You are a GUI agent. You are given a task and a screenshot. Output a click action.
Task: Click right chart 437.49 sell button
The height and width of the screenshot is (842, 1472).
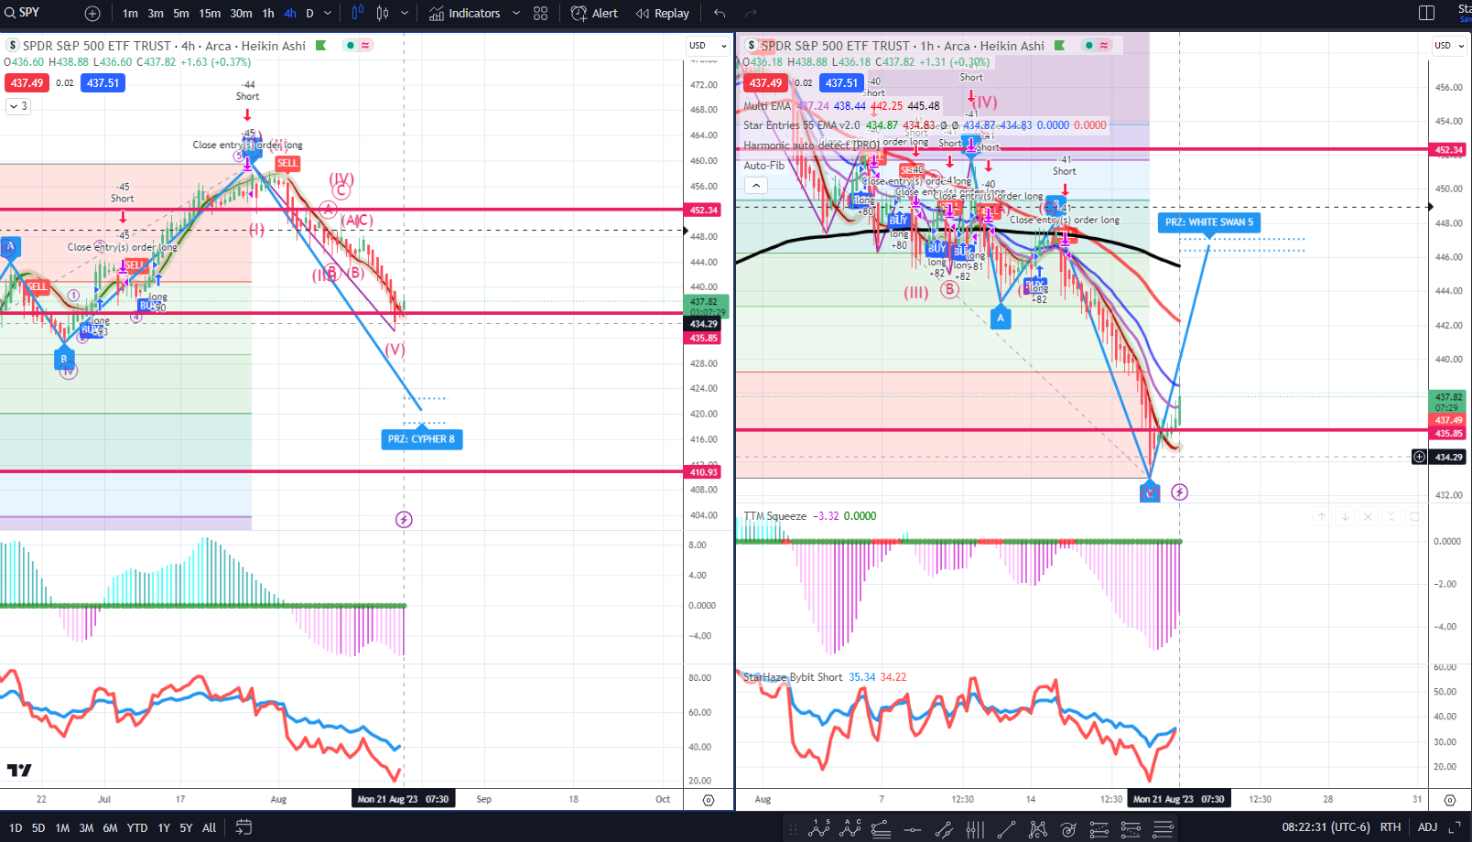pyautogui.click(x=765, y=83)
